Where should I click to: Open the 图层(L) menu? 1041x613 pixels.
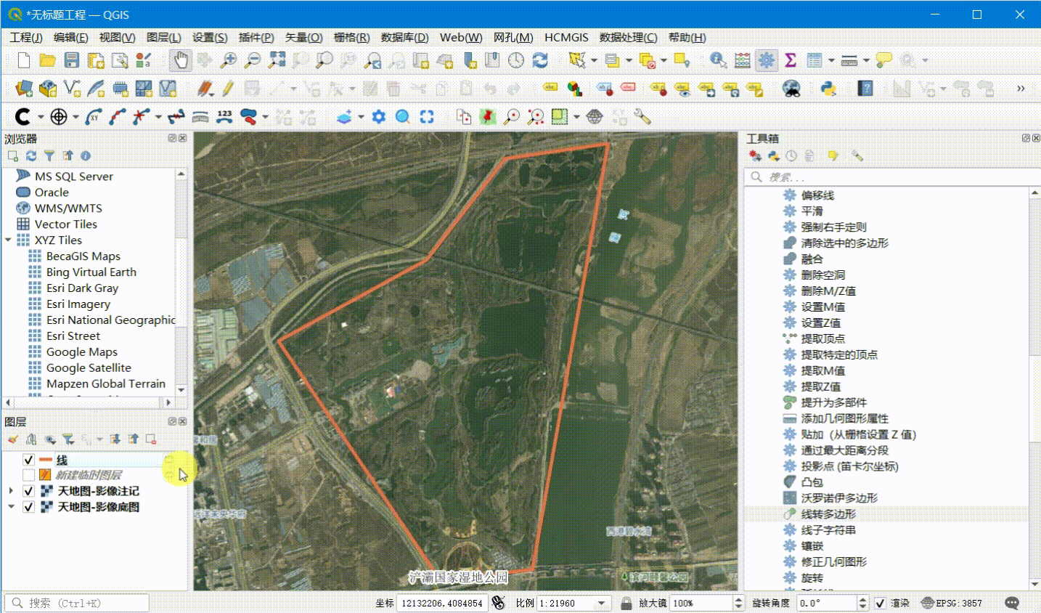point(163,37)
